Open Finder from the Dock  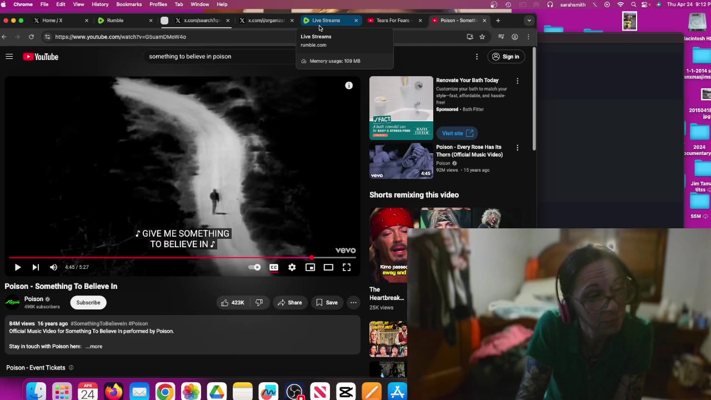36,392
